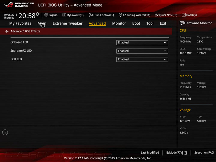
Task: Open the SupremeFX LED dropdown
Action: click(142, 51)
